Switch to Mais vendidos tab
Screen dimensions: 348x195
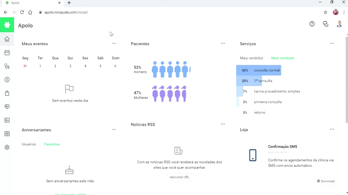(x=251, y=58)
